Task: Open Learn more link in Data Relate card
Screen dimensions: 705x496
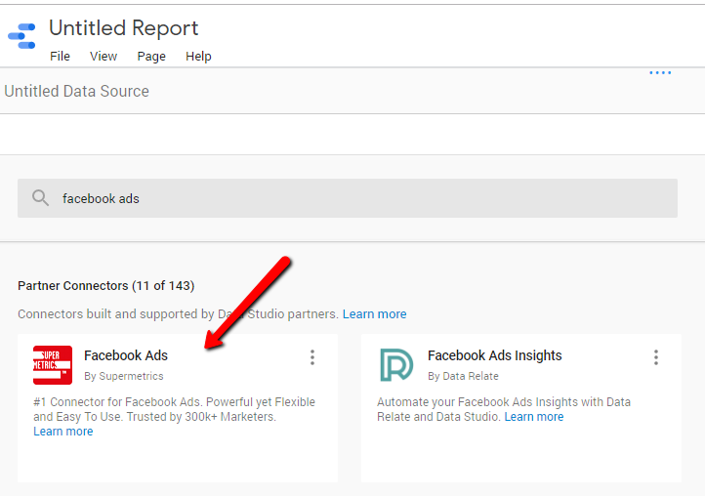Action: (x=534, y=417)
